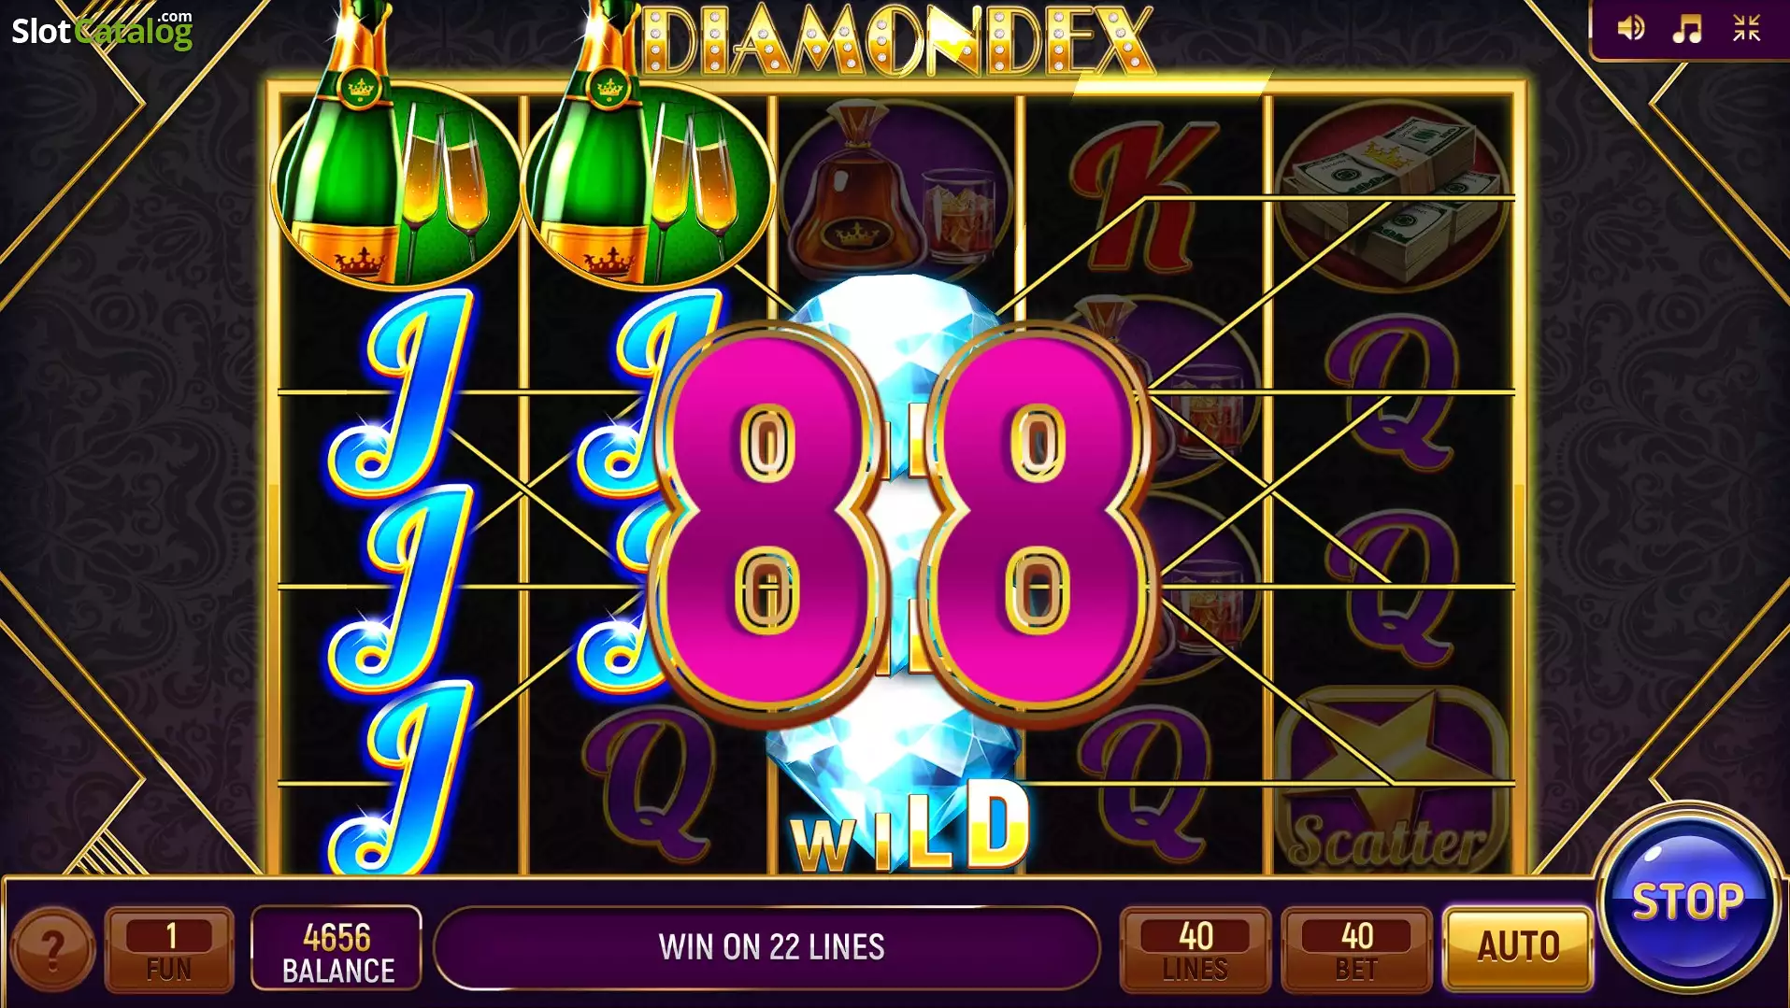The height and width of the screenshot is (1008, 1790).
Task: Select the Scatter star symbol
Action: pos(1393,781)
